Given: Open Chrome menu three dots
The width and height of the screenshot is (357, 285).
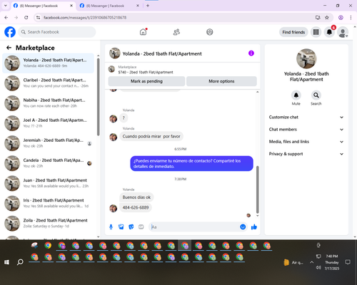Looking at the screenshot, I should tap(351, 17).
